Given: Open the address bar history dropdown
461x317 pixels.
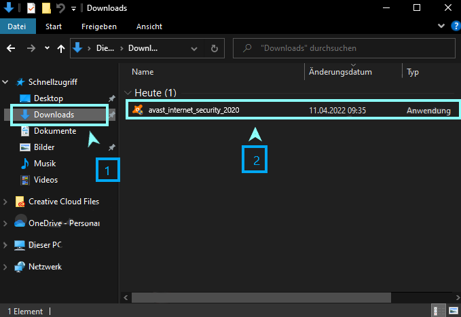Looking at the screenshot, I should (x=194, y=48).
